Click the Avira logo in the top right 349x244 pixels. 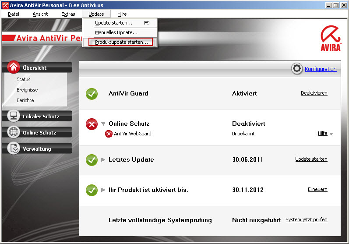click(331, 38)
